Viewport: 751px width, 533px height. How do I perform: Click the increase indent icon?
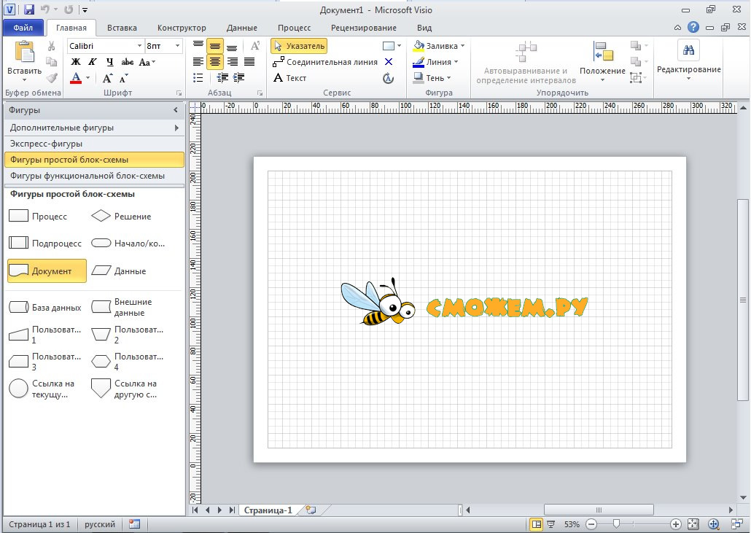pos(238,77)
